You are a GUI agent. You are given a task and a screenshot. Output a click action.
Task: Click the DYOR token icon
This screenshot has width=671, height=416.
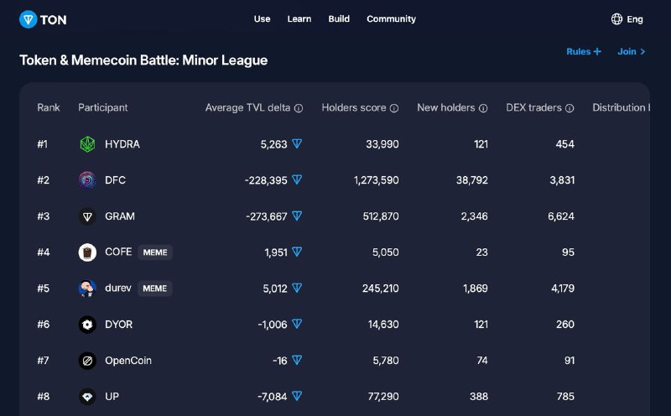click(87, 325)
